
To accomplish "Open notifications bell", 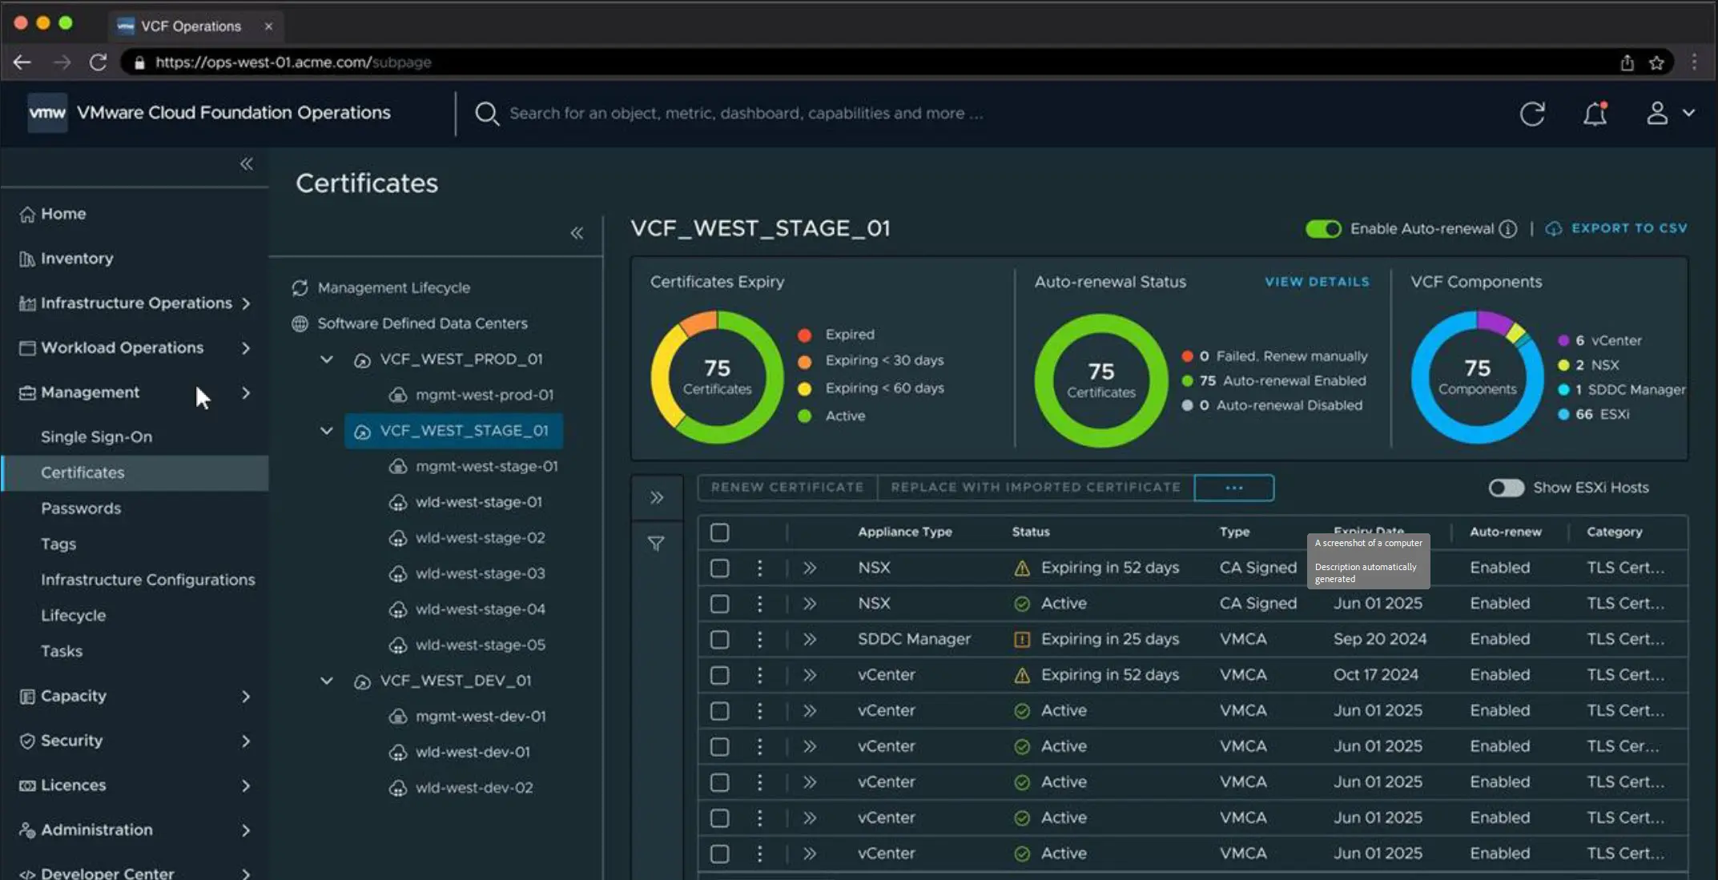I will tap(1595, 114).
